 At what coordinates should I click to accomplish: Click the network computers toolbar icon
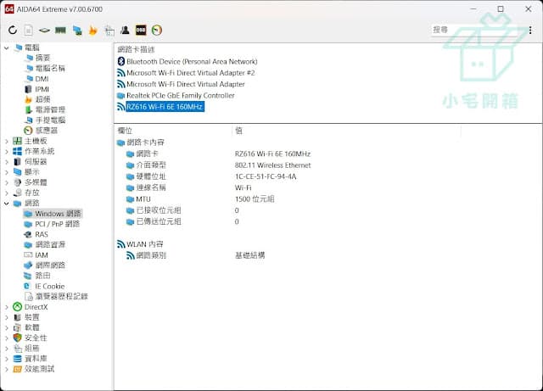tap(77, 31)
